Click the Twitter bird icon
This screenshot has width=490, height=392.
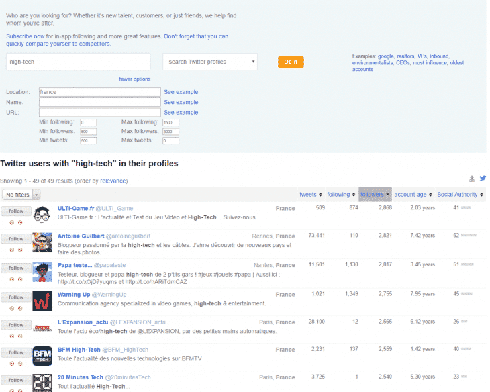point(483,179)
